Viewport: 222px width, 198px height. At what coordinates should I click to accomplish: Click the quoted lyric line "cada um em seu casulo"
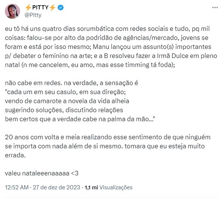65,92
